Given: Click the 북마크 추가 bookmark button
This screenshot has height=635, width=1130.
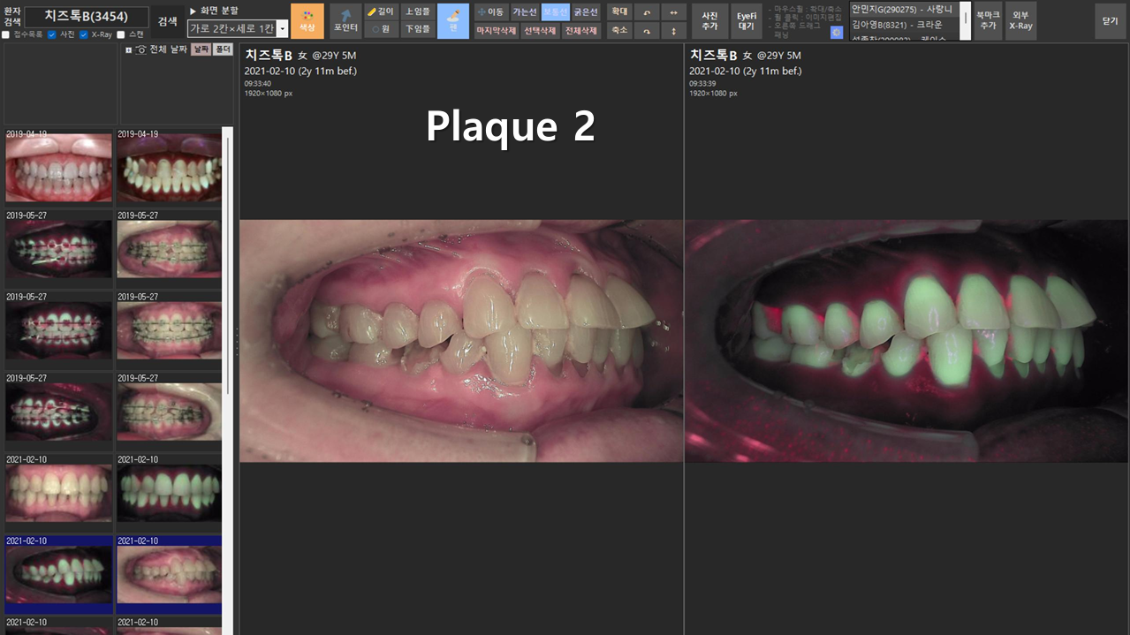Looking at the screenshot, I should [x=988, y=20].
